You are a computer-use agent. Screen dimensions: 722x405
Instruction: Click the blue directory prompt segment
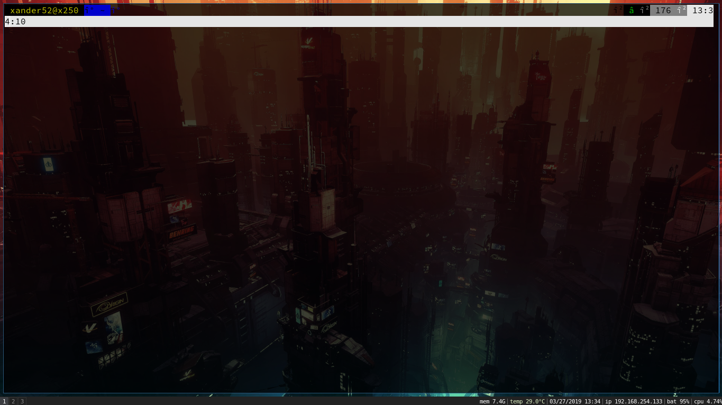click(98, 11)
